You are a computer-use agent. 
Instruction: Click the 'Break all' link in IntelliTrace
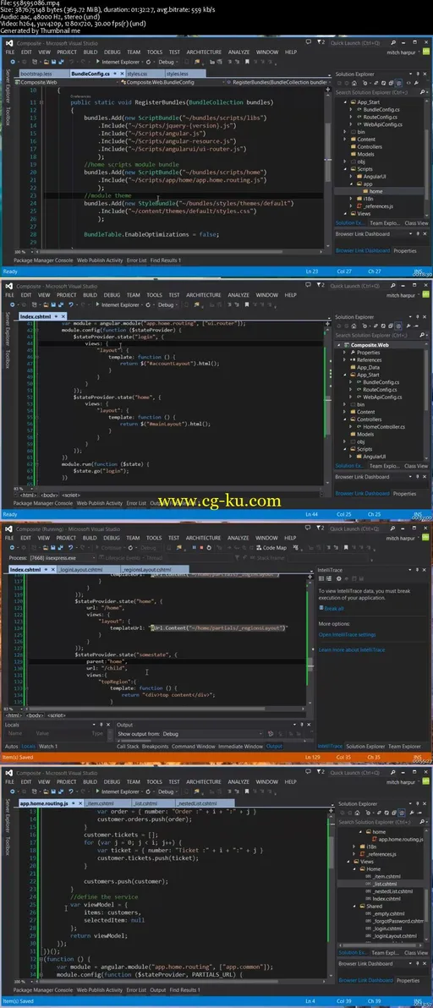pyautogui.click(x=333, y=608)
